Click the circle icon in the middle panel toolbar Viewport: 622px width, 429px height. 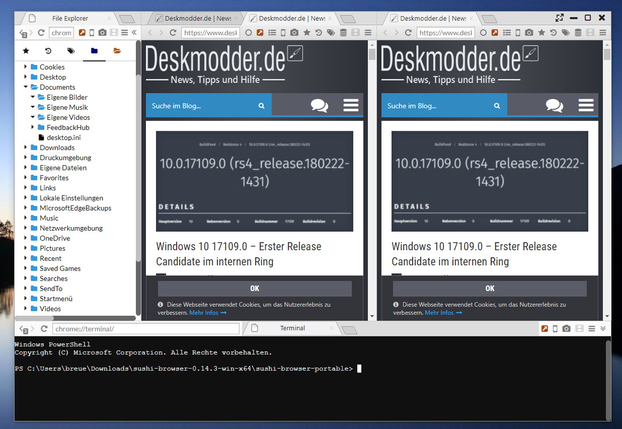pos(249,33)
